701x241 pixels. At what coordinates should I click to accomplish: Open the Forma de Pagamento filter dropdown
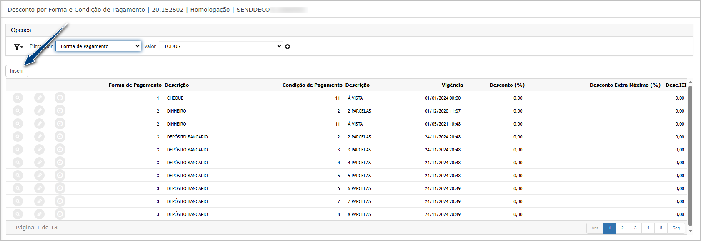pos(98,46)
